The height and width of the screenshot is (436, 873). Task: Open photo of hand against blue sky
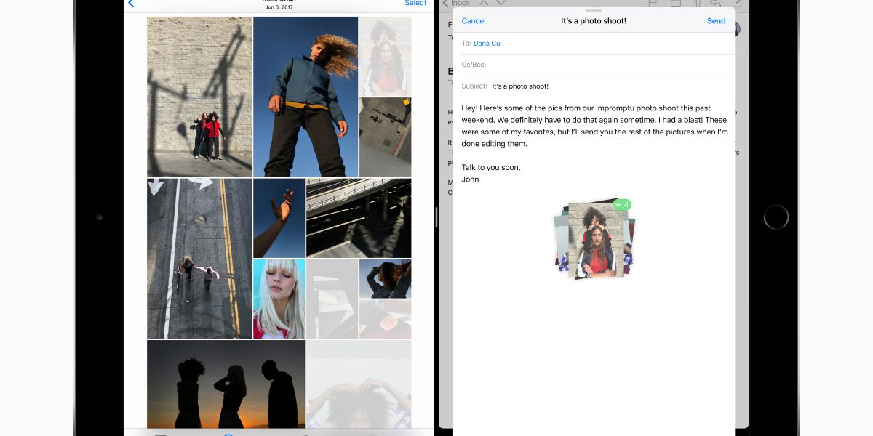[x=279, y=218]
